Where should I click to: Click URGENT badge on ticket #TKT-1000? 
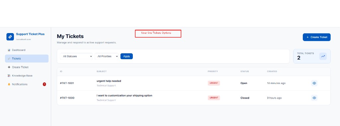coord(214,98)
